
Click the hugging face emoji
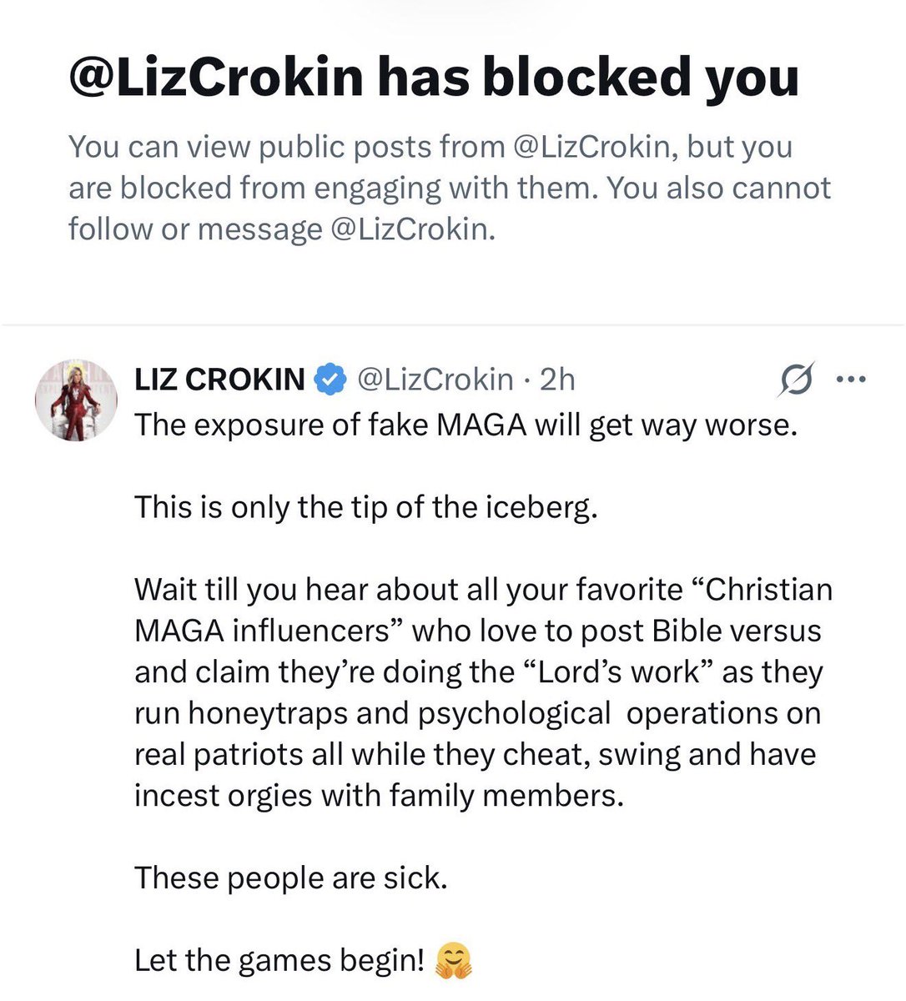(x=453, y=959)
